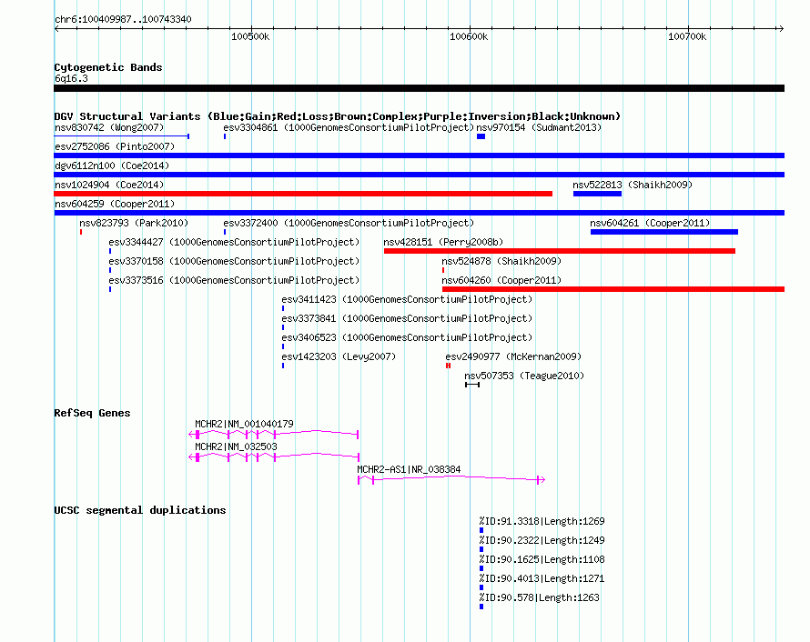Screen dimensions: 810x642
Task: Click the blue gain bar under esv2752086
Action: pos(419,155)
